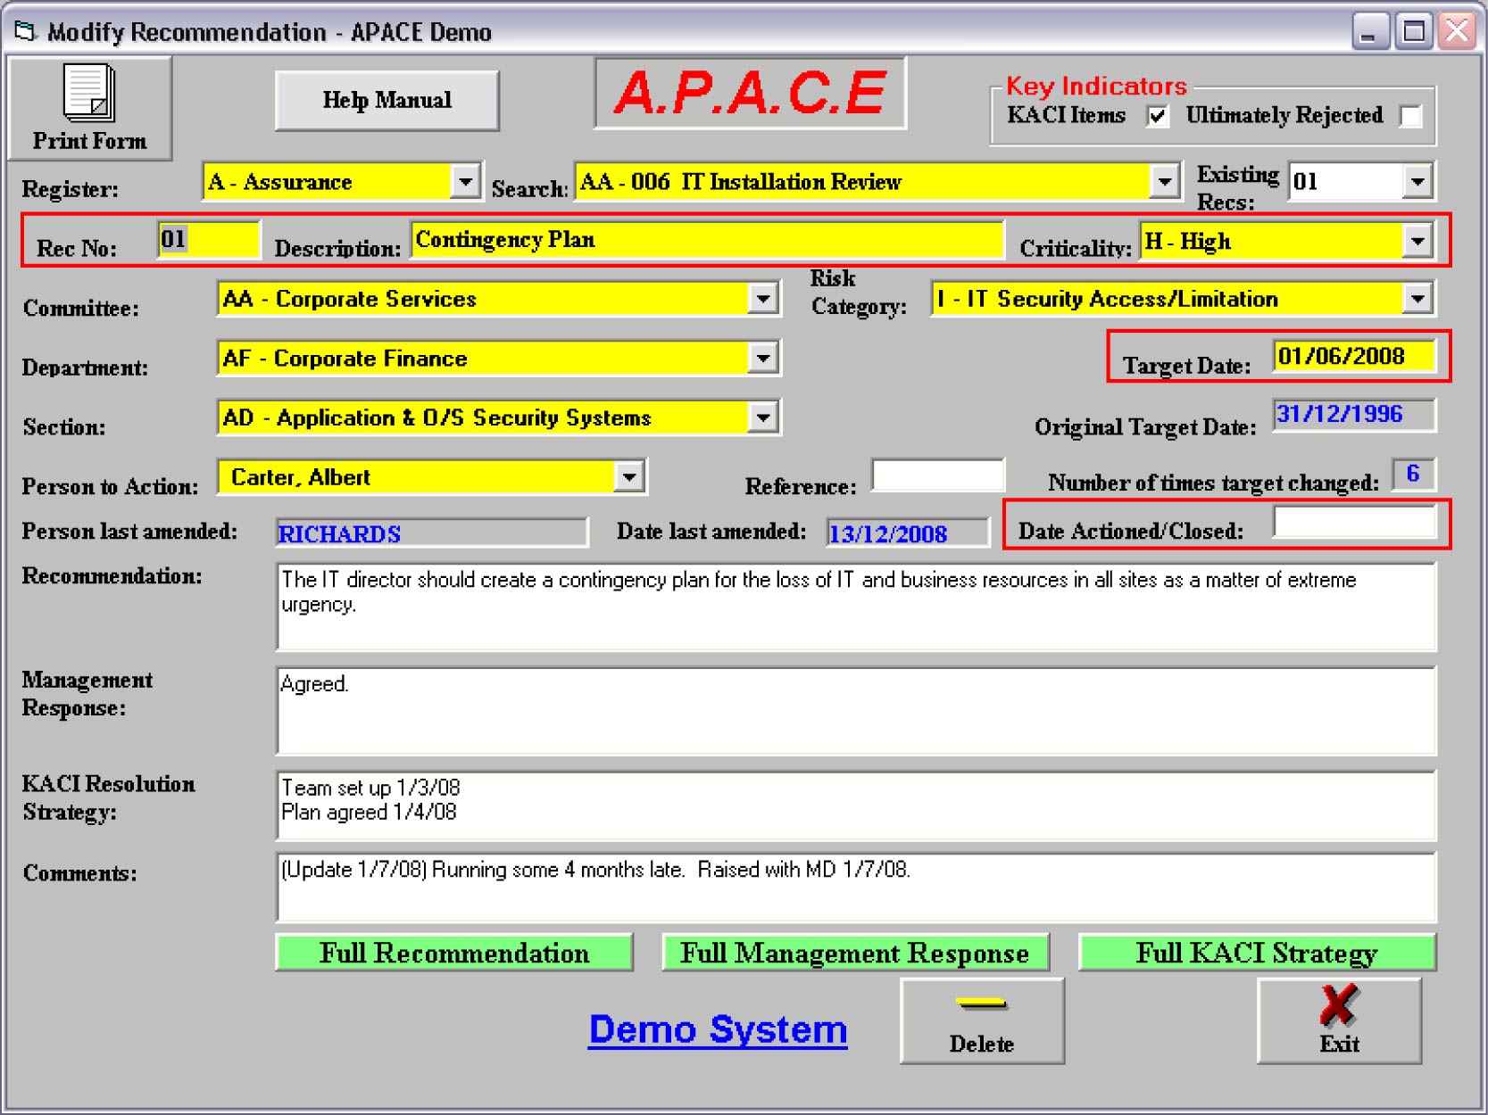Viewport: 1488px width, 1115px height.
Task: Click the Print Form document icon
Action: (x=88, y=92)
